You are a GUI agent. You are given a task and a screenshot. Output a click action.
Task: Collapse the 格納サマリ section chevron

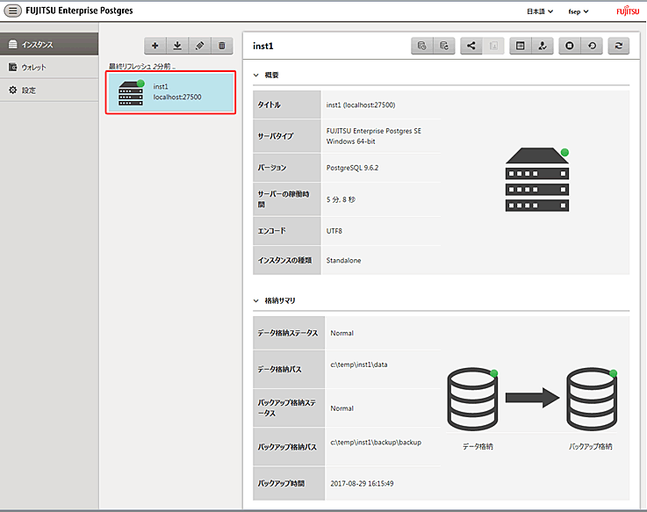(255, 300)
